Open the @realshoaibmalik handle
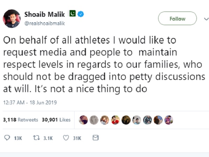 pyautogui.click(x=45, y=23)
